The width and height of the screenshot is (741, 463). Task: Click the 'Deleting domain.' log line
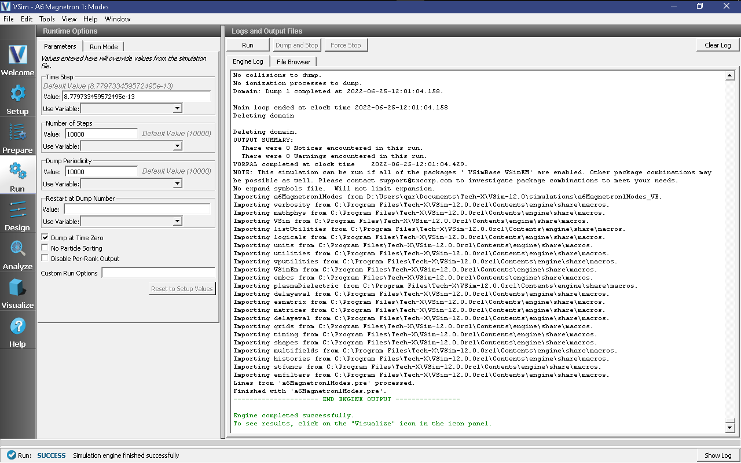pyautogui.click(x=265, y=132)
